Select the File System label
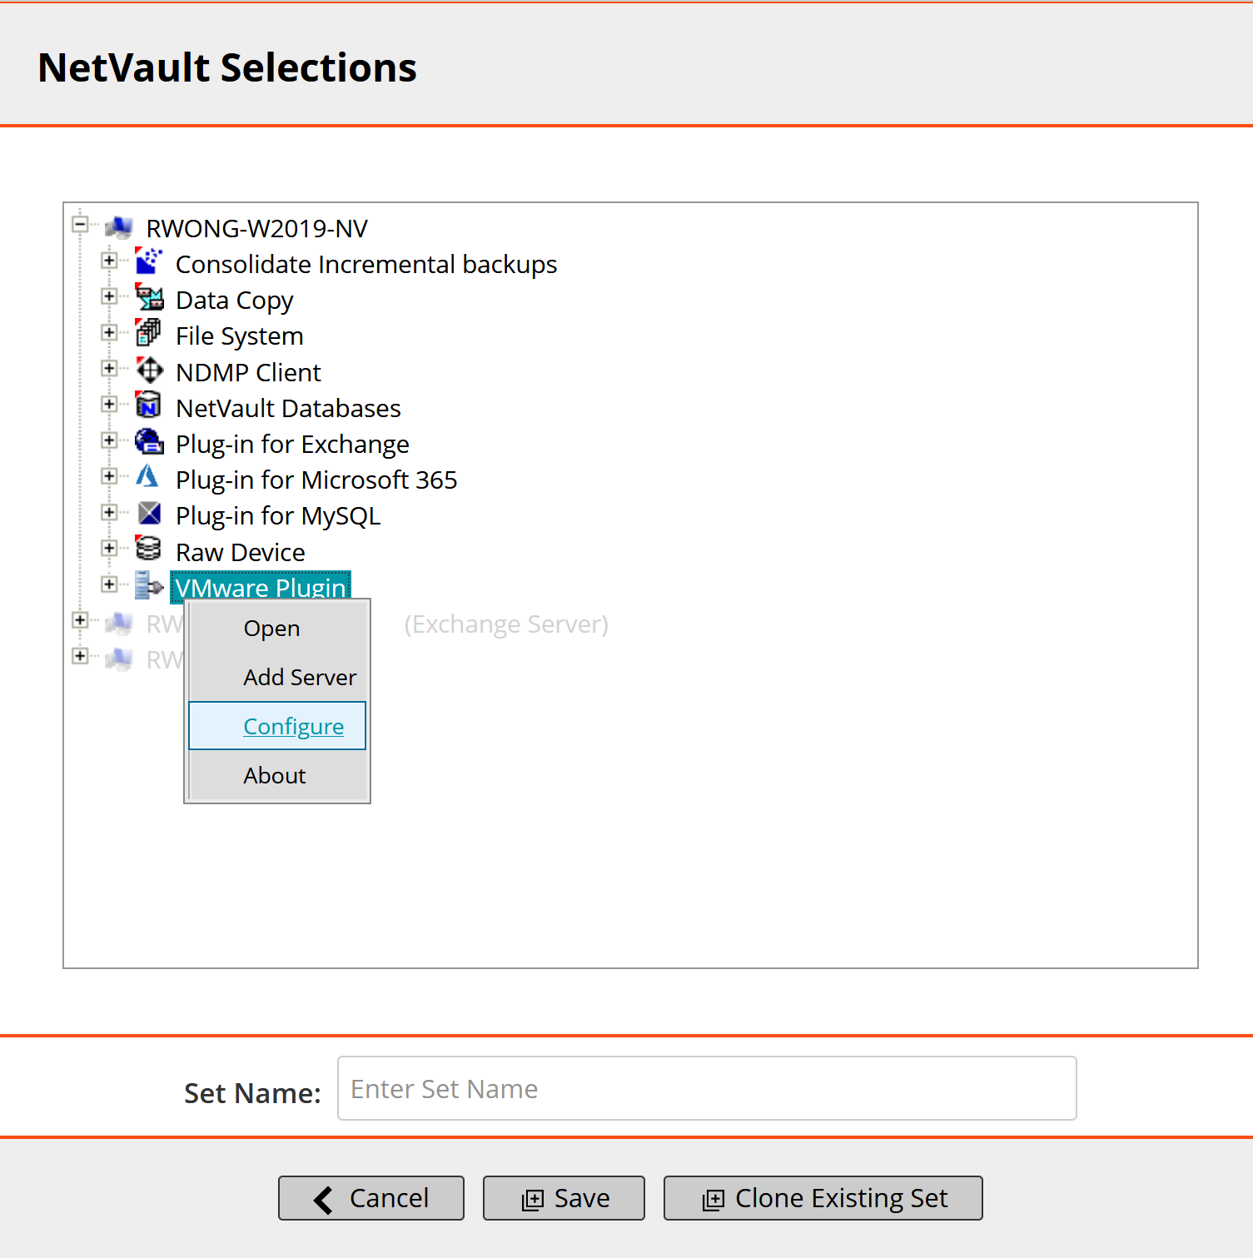 (240, 336)
